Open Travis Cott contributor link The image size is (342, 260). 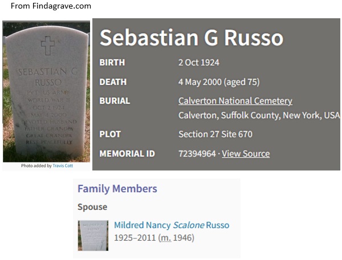click(x=63, y=166)
